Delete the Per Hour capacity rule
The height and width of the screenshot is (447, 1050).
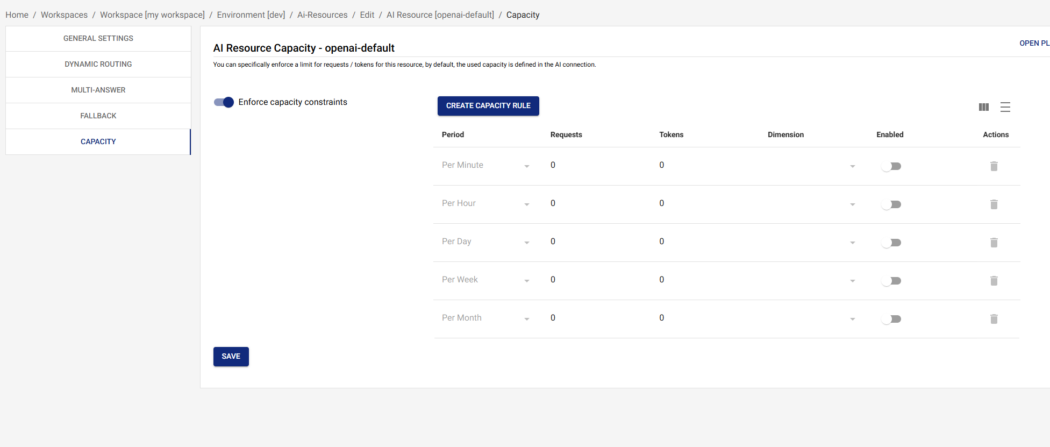coord(994,204)
